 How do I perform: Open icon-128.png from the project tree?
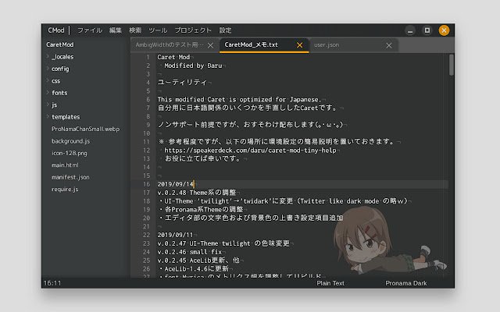click(x=70, y=153)
